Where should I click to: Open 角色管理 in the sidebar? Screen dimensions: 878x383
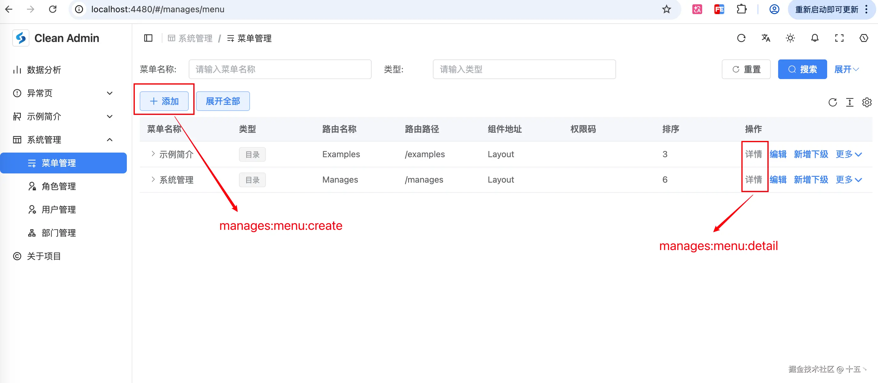[59, 186]
